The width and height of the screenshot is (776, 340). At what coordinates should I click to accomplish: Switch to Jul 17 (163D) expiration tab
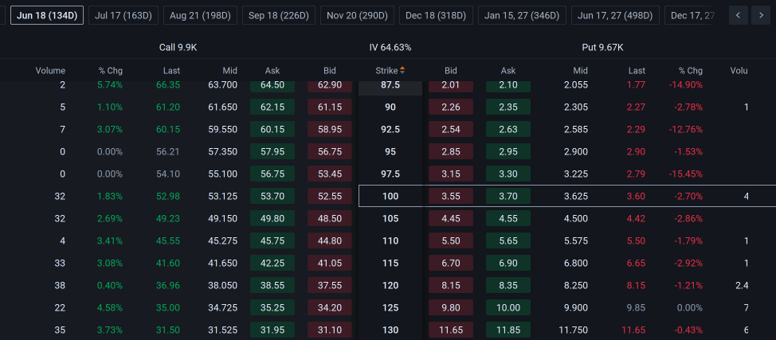tap(123, 15)
